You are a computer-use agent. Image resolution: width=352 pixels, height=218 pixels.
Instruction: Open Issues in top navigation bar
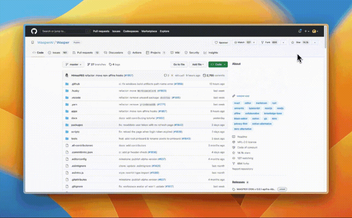116,31
